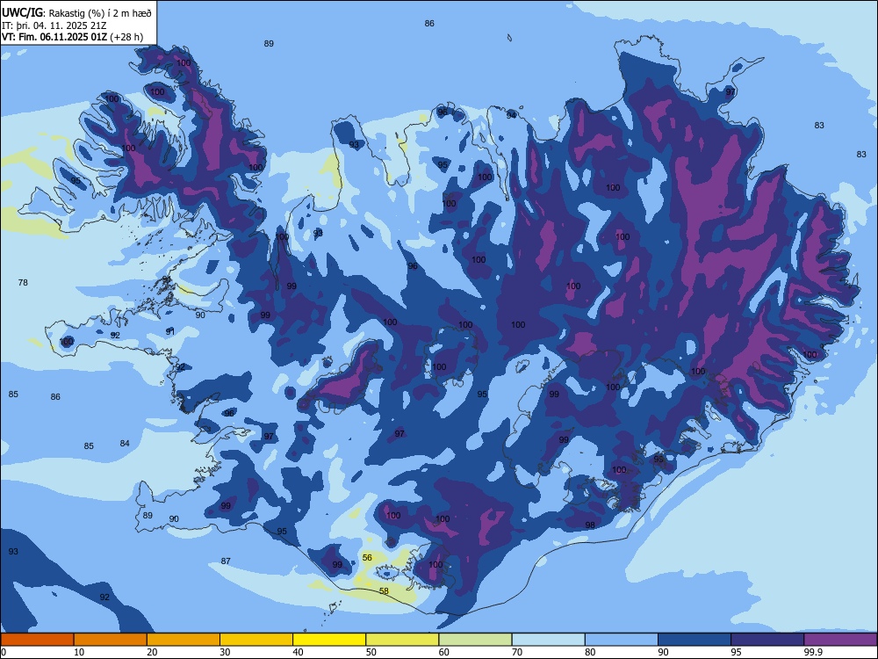Click the map value '56' in the yellow area
Image resolution: width=878 pixels, height=659 pixels.
point(367,558)
